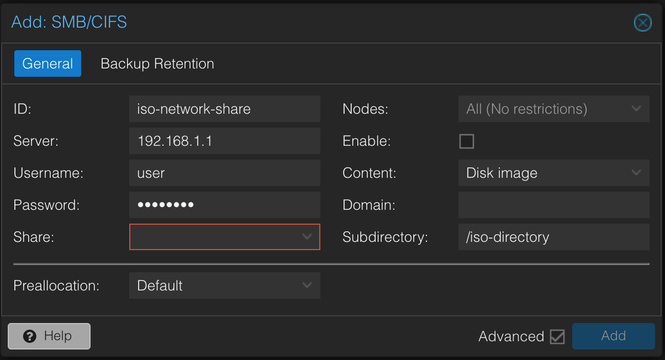The image size is (665, 360).
Task: Click the Help question mark icon
Action: click(x=29, y=336)
